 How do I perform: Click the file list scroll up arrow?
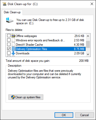[x=88, y=36]
